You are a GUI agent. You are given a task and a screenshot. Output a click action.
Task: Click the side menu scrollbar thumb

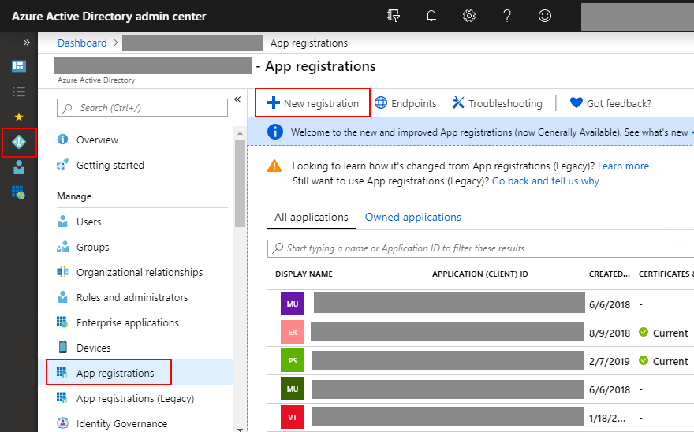point(240,183)
